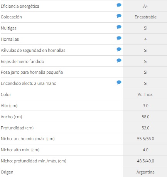The image size is (167, 177).
Task: Open the Eficiencia energética info bubble
Action: [x=119, y=5]
